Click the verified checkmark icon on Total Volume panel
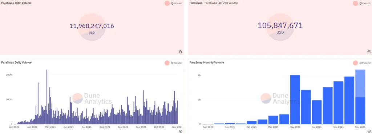 180,52
